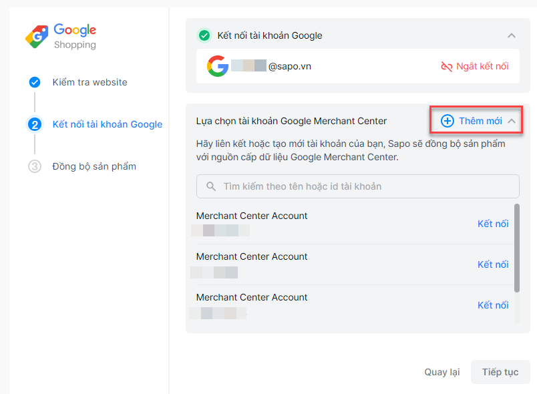This screenshot has height=394, width=537.
Task: Click the blue checkmark beside Kiểm tra website
Action: point(35,82)
